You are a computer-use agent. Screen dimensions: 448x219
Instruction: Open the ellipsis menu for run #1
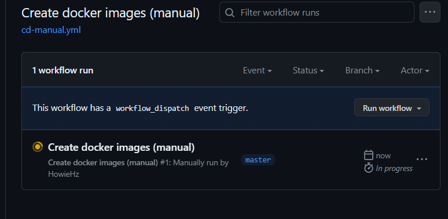(x=422, y=159)
